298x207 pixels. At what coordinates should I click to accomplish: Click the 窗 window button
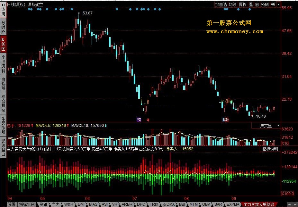(257, 4)
